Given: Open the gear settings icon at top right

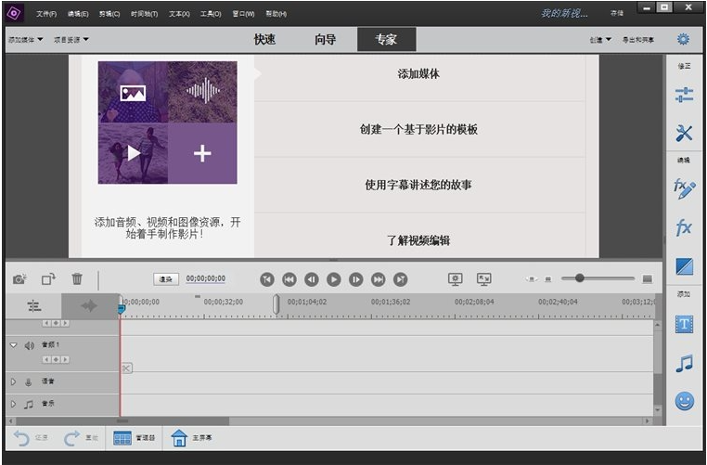Looking at the screenshot, I should coord(683,39).
